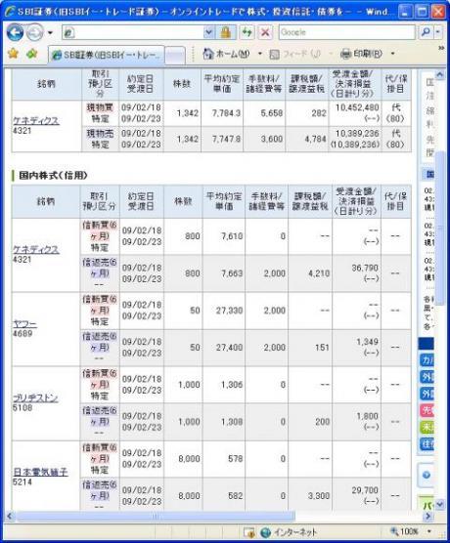Click the vertical scrollbar up arrow
The height and width of the screenshot is (543, 450).
pos(439,74)
